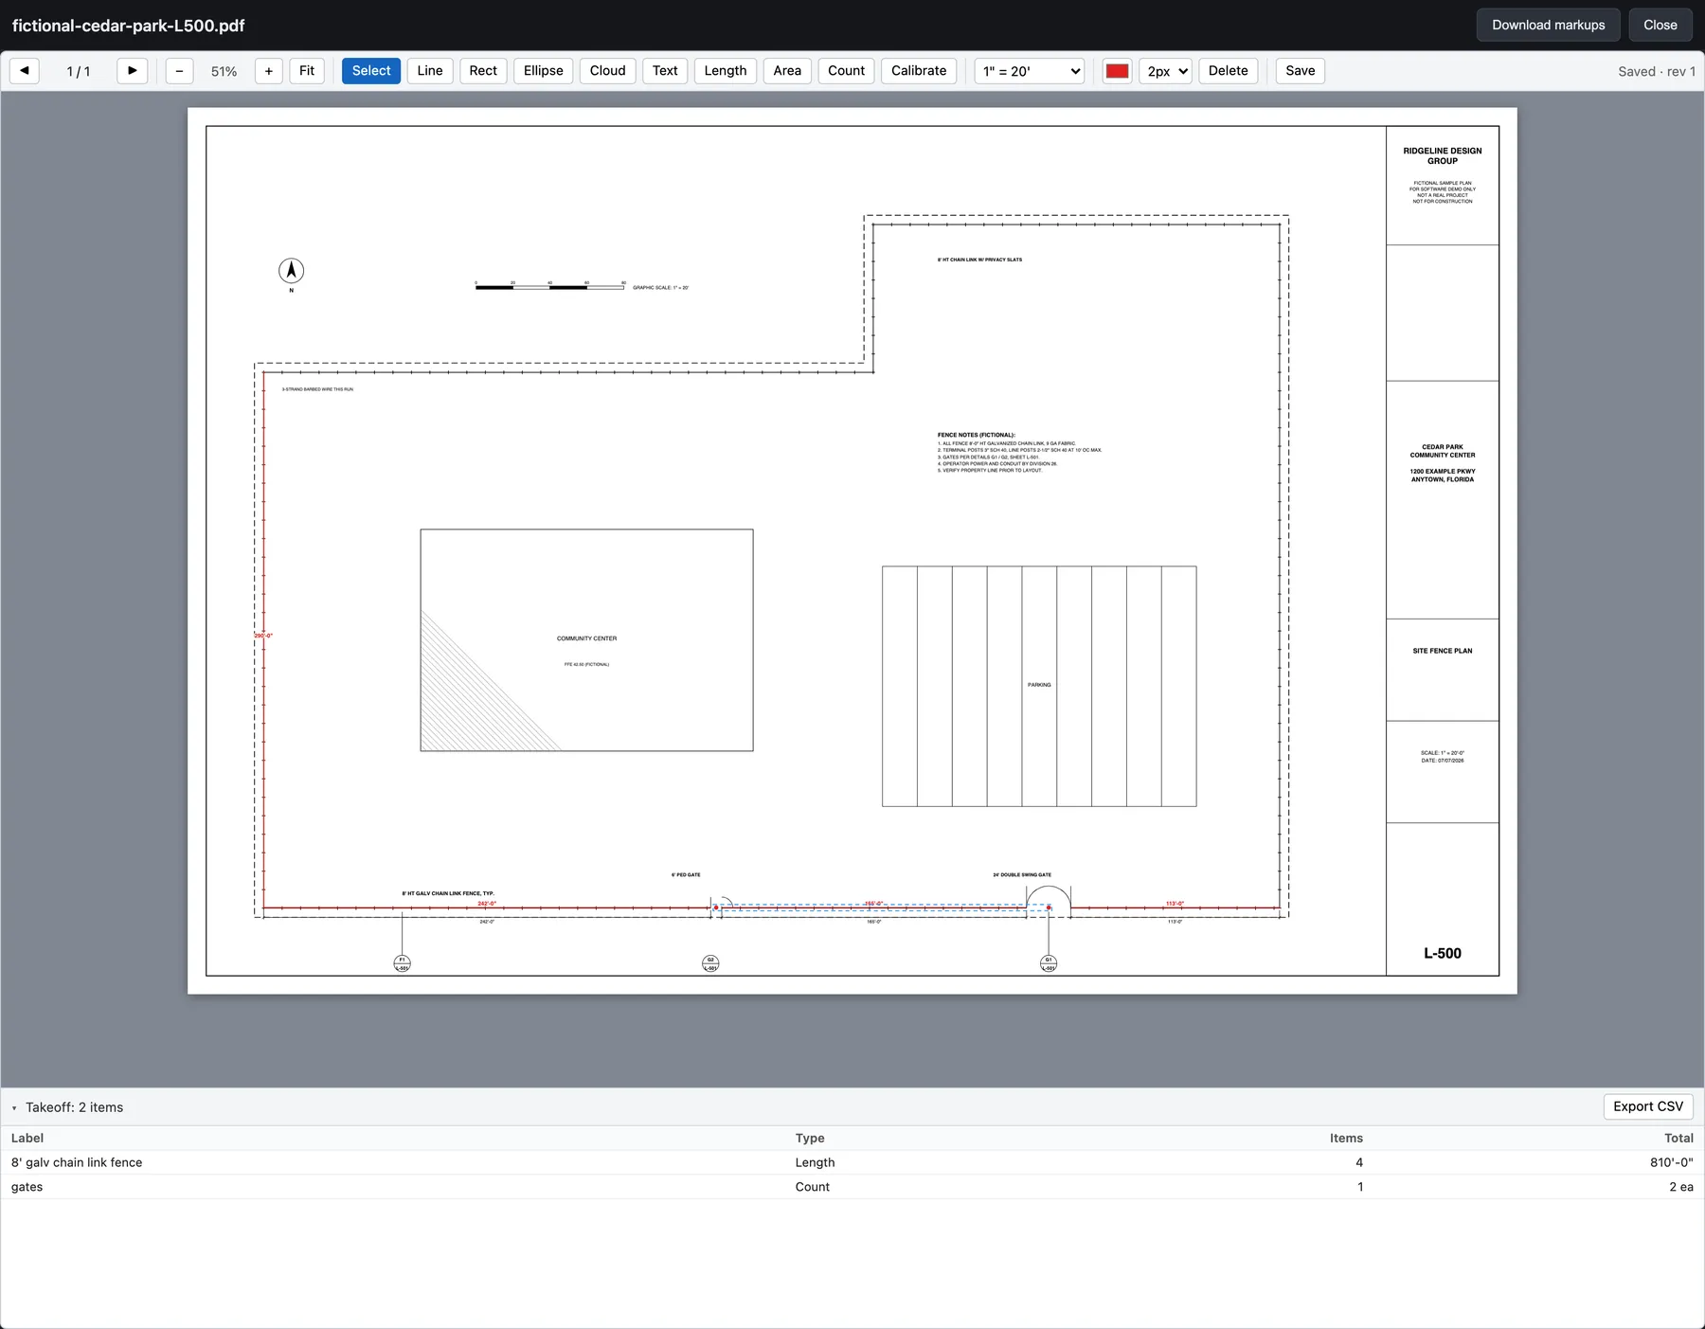
Task: Select the gates takeoff row
Action: (x=852, y=1187)
